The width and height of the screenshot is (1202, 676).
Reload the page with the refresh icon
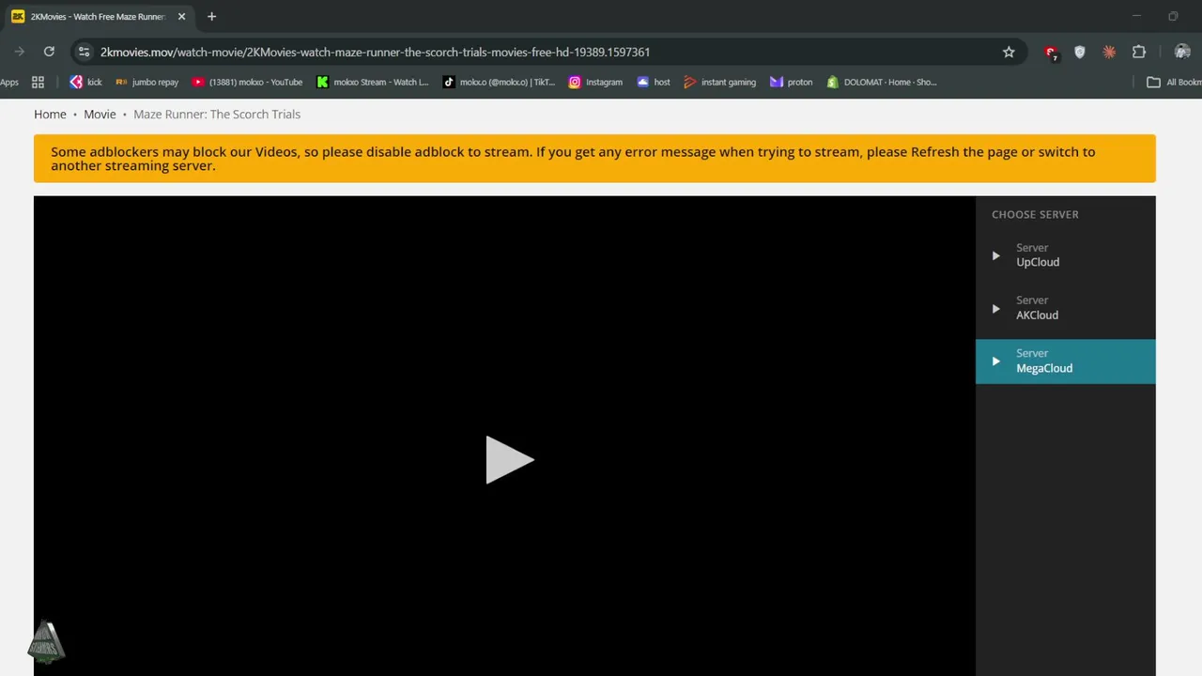coord(49,52)
